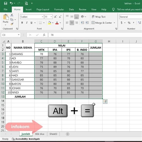Open the General number format box
Viewport: 142px width, 142px height.
pos(131,17)
